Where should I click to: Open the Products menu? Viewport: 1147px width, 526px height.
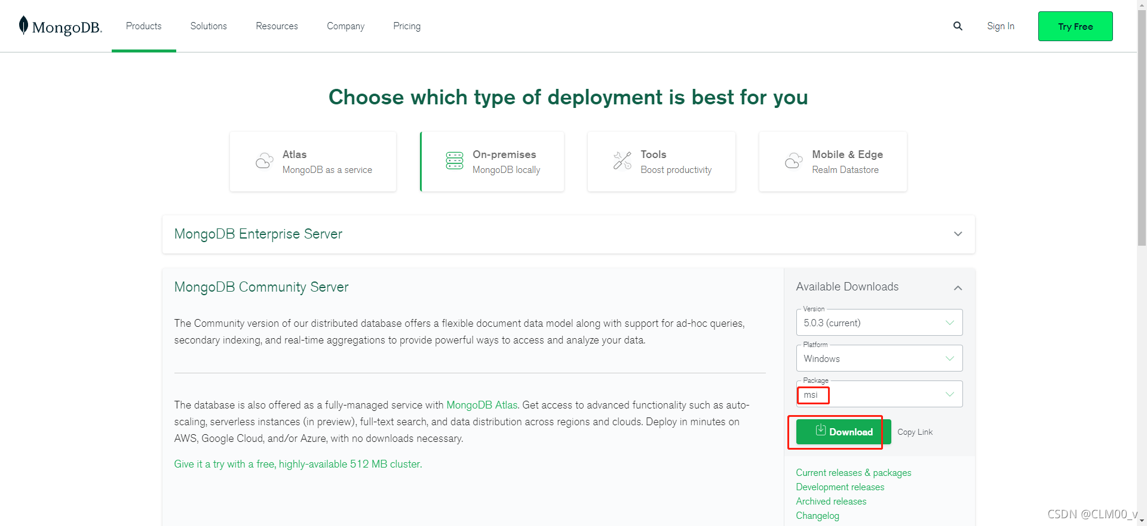click(143, 26)
